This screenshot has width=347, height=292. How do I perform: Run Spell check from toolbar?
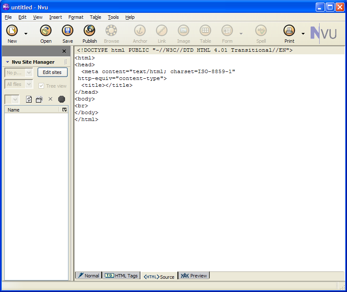(261, 30)
